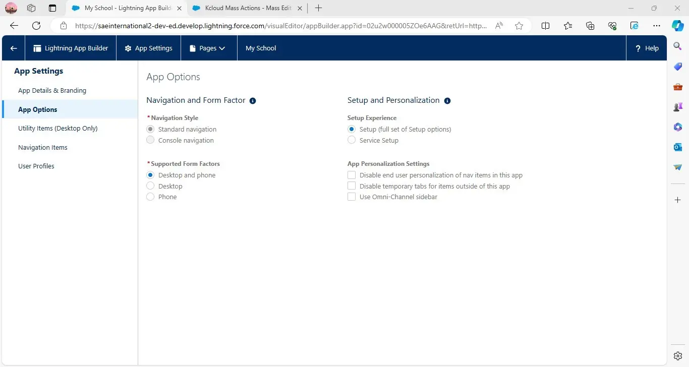
Task: Refresh the page with the reload icon
Action: point(36,26)
